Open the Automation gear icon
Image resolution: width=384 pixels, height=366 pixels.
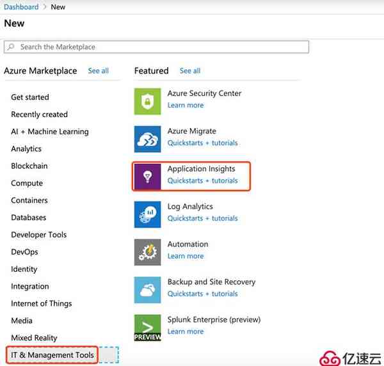tap(147, 252)
